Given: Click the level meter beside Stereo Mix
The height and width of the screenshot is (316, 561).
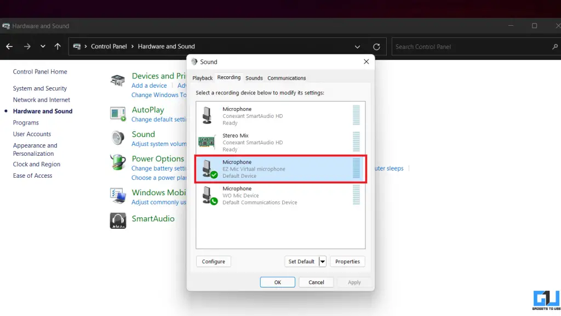Looking at the screenshot, I should tap(357, 142).
